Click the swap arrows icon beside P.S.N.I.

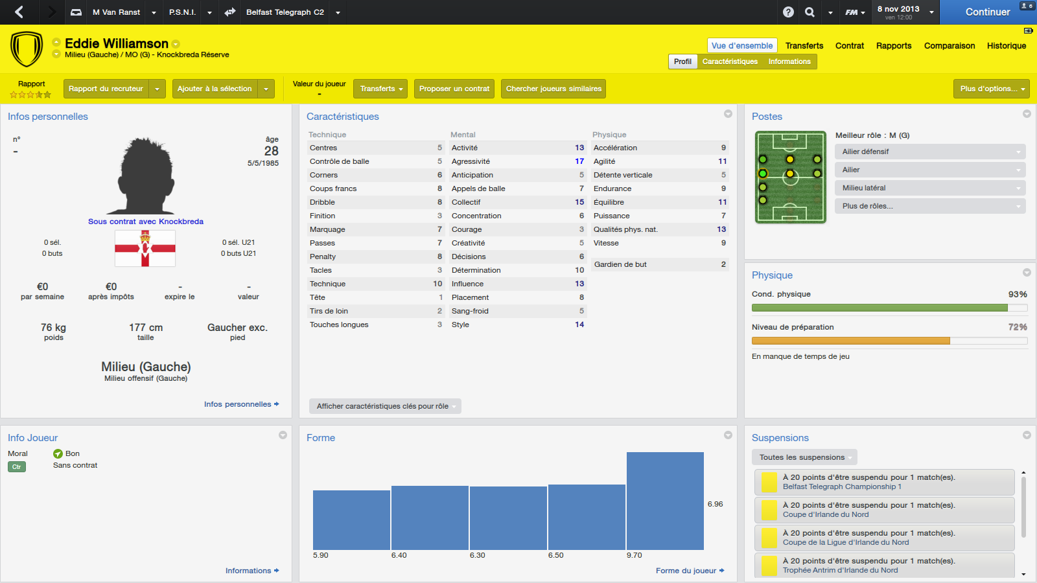pyautogui.click(x=230, y=12)
